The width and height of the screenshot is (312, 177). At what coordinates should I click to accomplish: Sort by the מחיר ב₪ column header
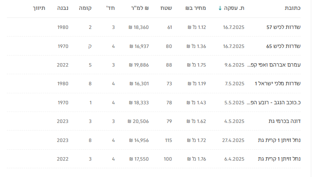pos(196,8)
